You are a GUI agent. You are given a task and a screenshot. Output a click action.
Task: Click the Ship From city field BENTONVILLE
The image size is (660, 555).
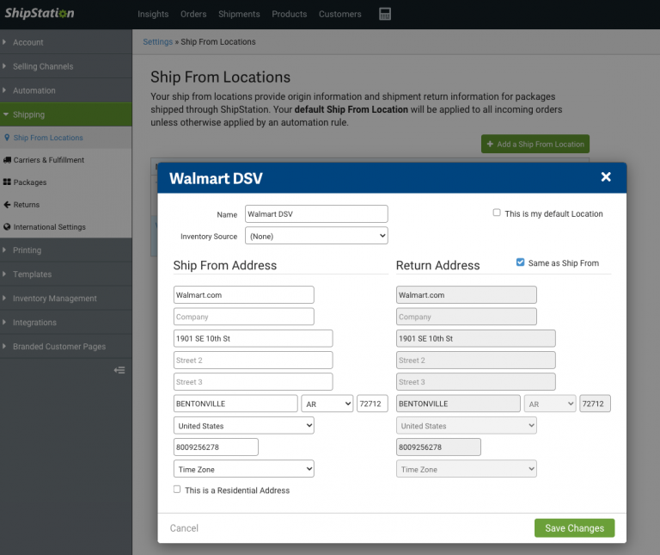235,404
